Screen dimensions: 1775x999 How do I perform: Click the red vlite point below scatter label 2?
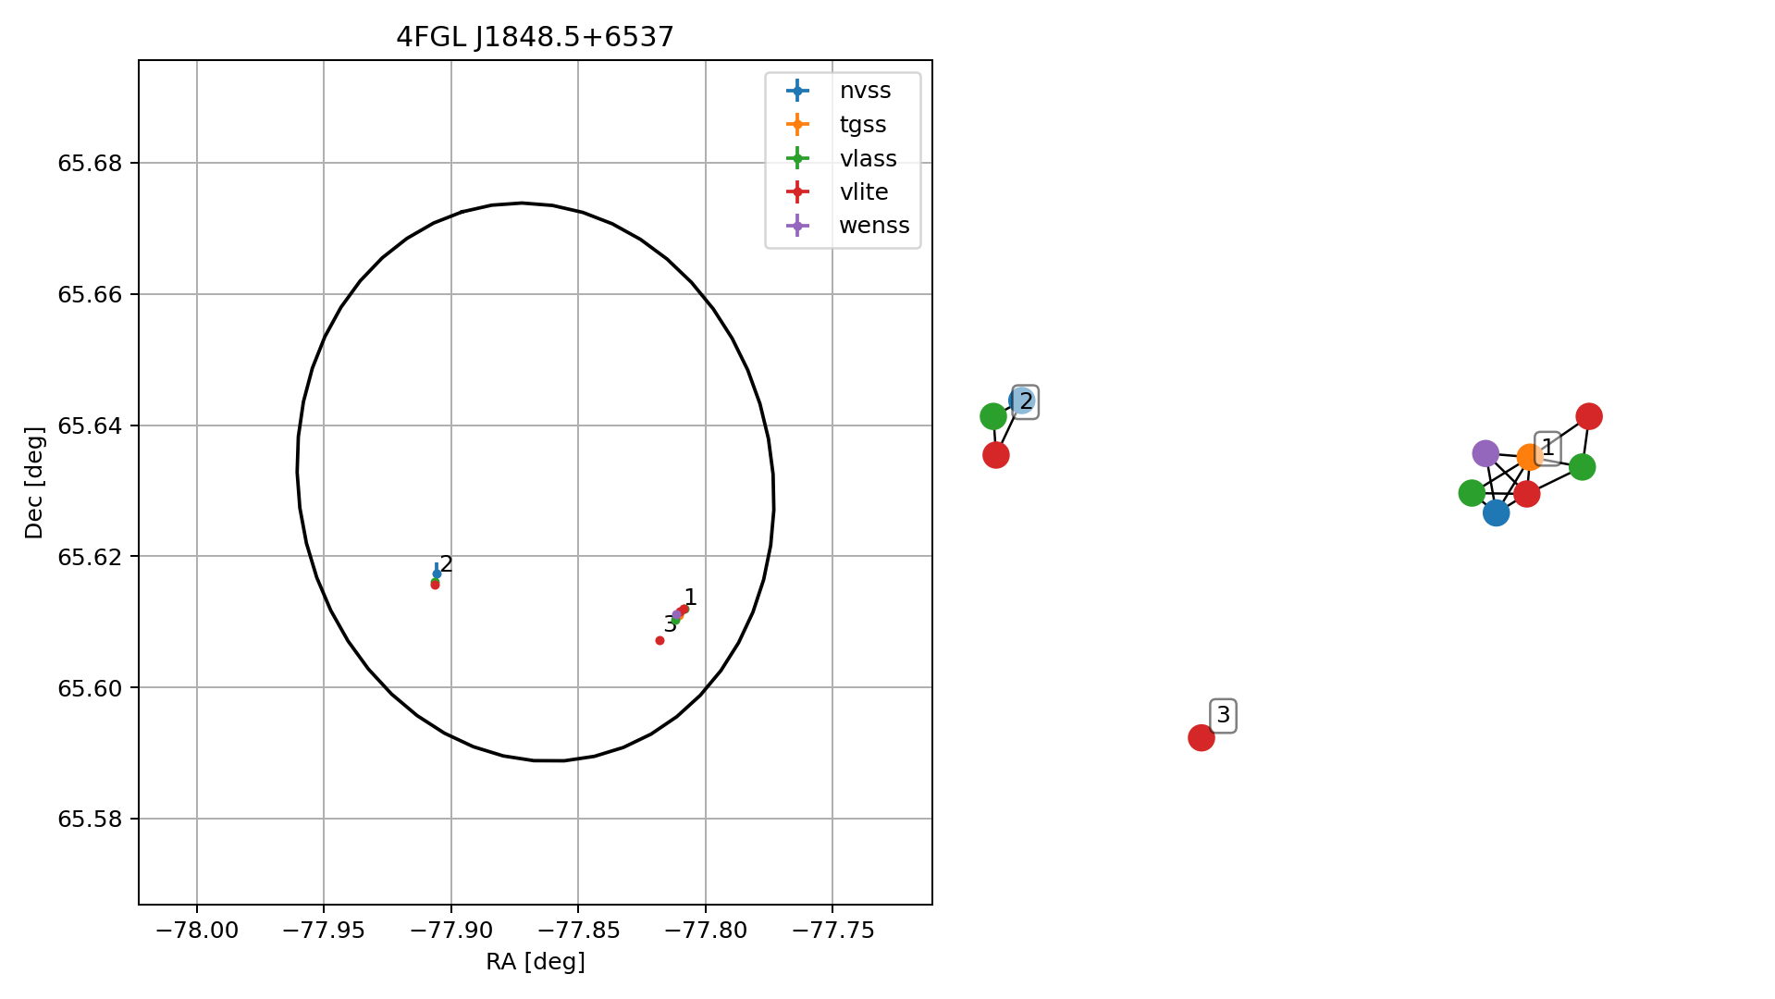(435, 585)
